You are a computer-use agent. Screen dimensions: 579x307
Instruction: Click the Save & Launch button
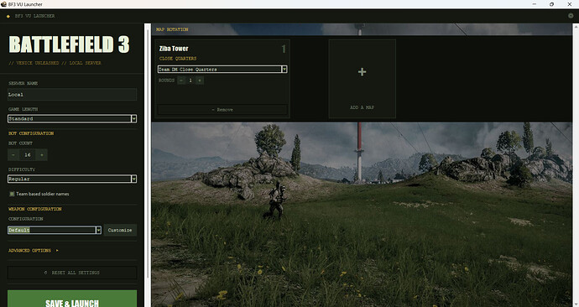pyautogui.click(x=72, y=299)
